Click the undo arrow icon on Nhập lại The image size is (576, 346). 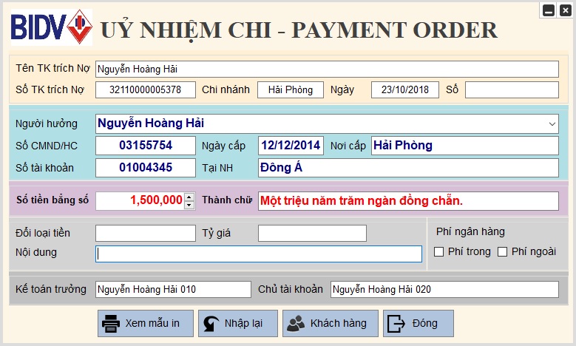(x=211, y=323)
